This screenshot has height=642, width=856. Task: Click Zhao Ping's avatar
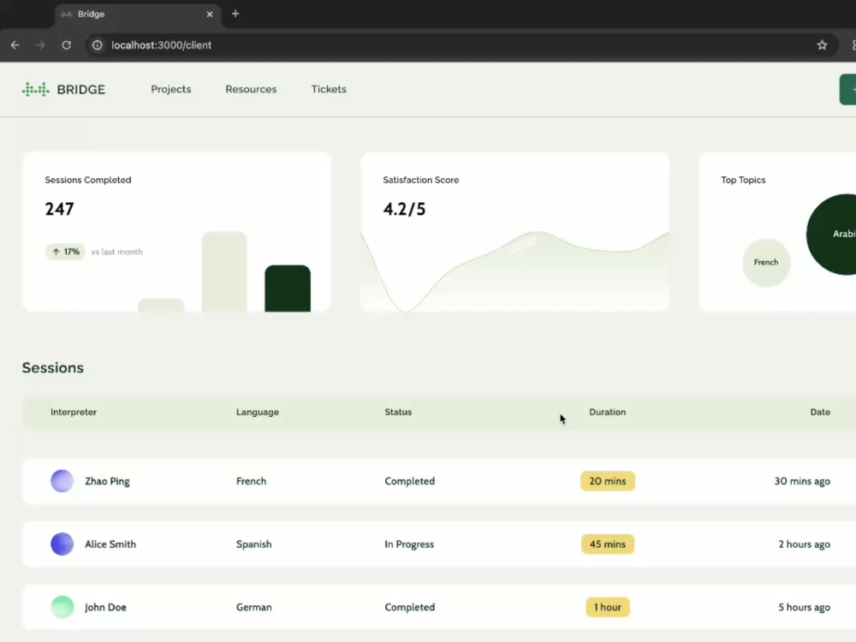62,481
